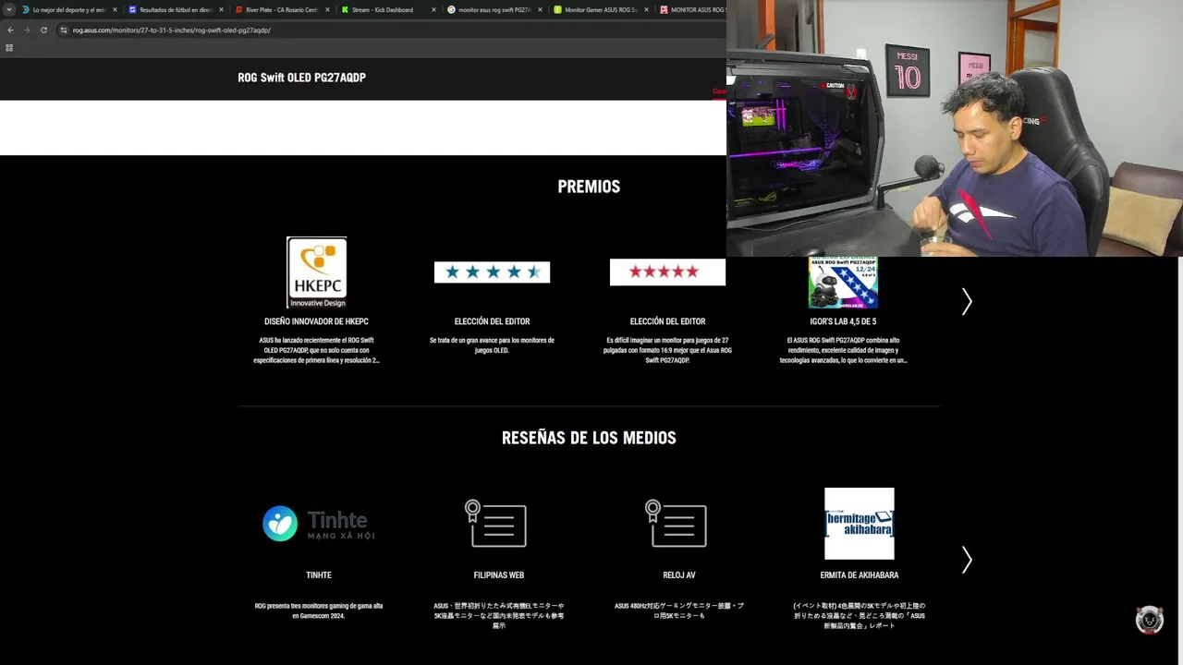Open the 'ERMITA DE AKIHABARA' review title
Image resolution: width=1183 pixels, height=665 pixels.
[860, 575]
